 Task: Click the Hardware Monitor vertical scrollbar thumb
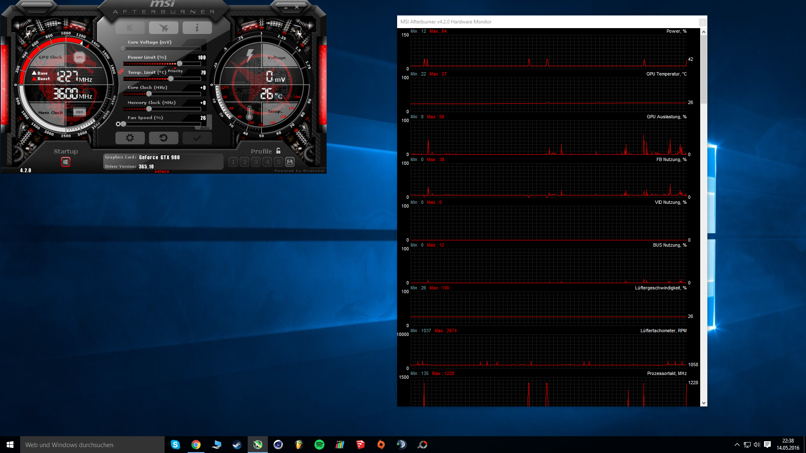tap(704, 69)
